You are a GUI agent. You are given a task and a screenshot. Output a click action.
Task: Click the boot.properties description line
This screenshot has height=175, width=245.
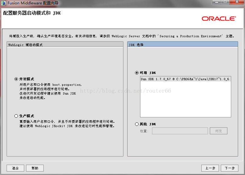51,85
